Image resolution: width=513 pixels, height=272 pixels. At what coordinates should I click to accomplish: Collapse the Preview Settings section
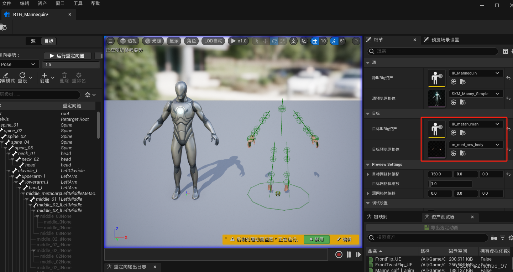[x=368, y=164]
